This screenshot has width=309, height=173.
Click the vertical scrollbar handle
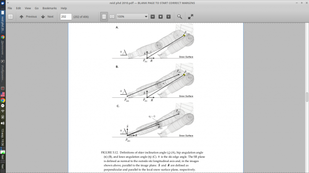(307, 97)
